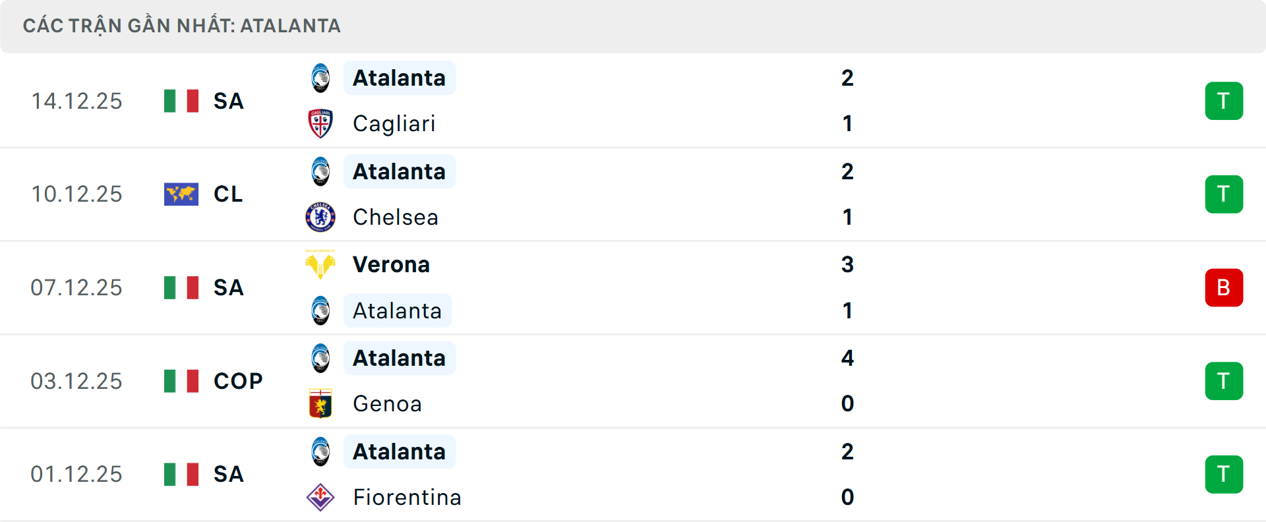
Task: Click Atalanta crest in the Cagliari match
Action: 320,78
